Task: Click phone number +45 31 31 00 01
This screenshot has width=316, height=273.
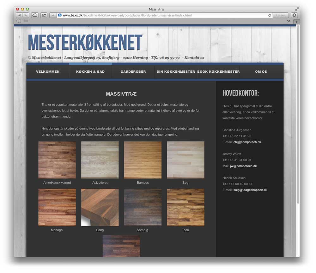Action: (x=240, y=160)
